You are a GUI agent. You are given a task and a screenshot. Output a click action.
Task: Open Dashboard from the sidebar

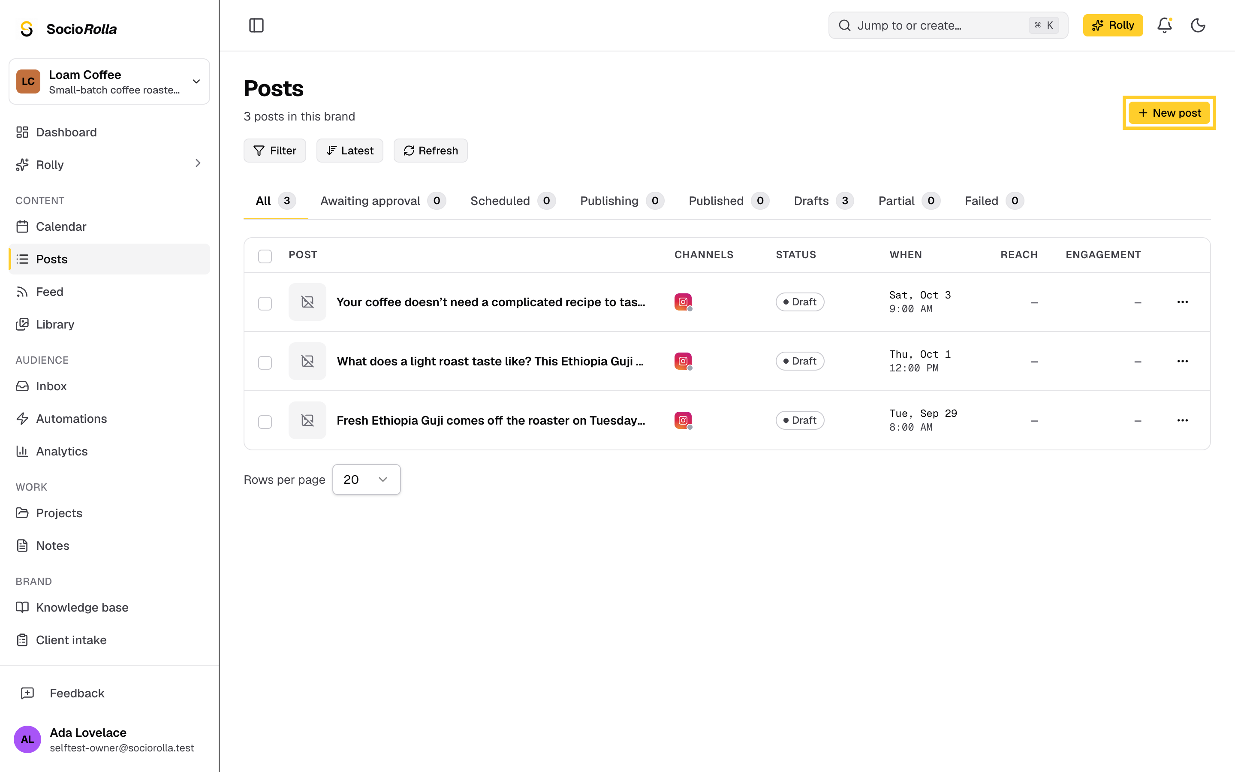109,132
